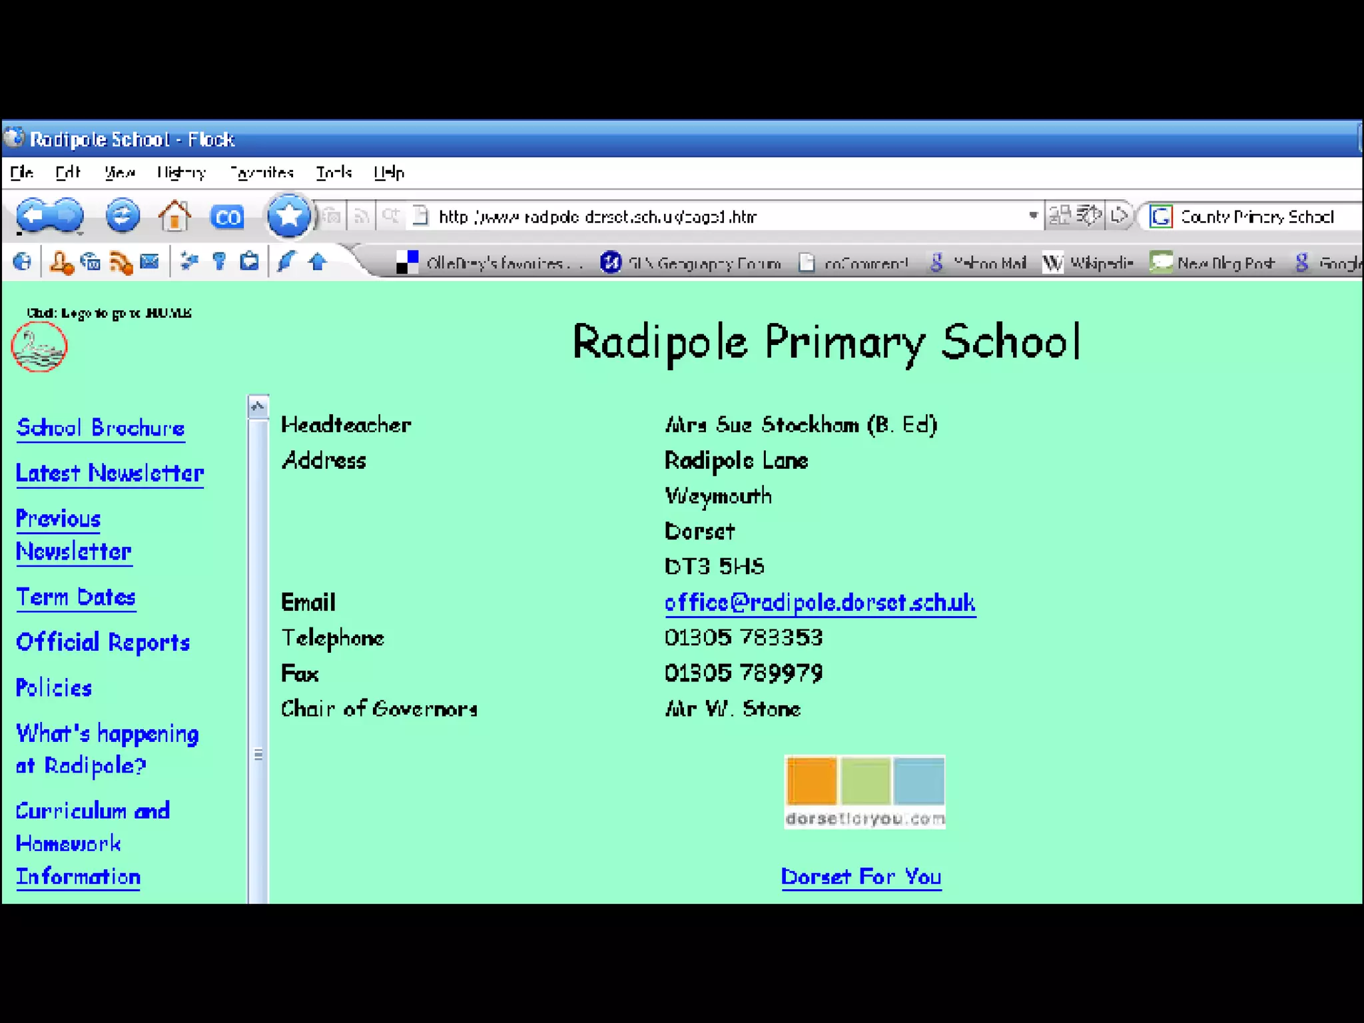Go to Home via house icon
Viewport: 1364px width, 1023px height.
point(174,216)
